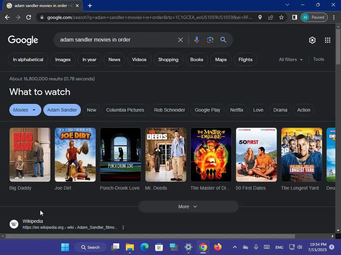Share this page icon

(x=270, y=17)
